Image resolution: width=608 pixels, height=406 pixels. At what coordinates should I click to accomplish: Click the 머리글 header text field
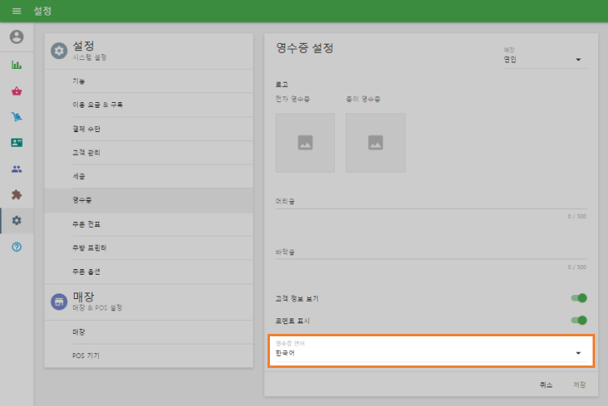430,201
